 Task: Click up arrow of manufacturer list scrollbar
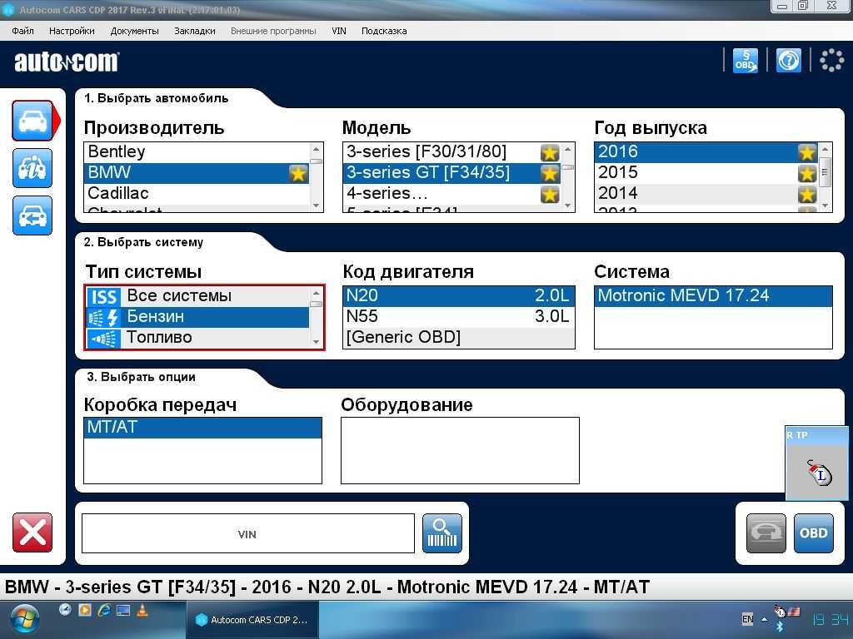coord(316,149)
